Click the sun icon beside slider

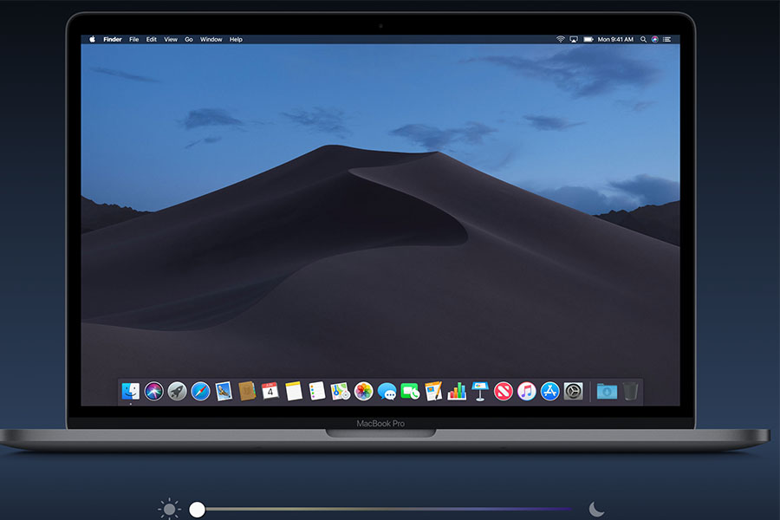pyautogui.click(x=169, y=509)
